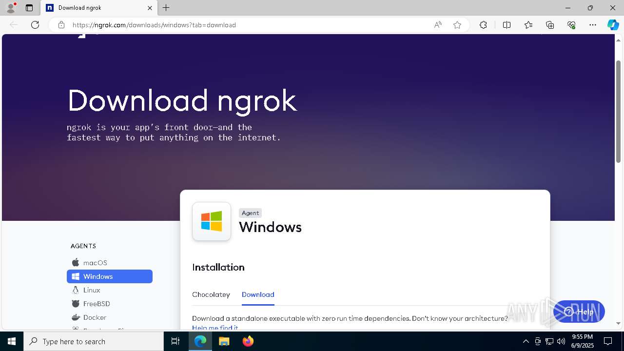This screenshot has height=351, width=624.
Task: Open the tab actions menu icon
Action: (29, 8)
